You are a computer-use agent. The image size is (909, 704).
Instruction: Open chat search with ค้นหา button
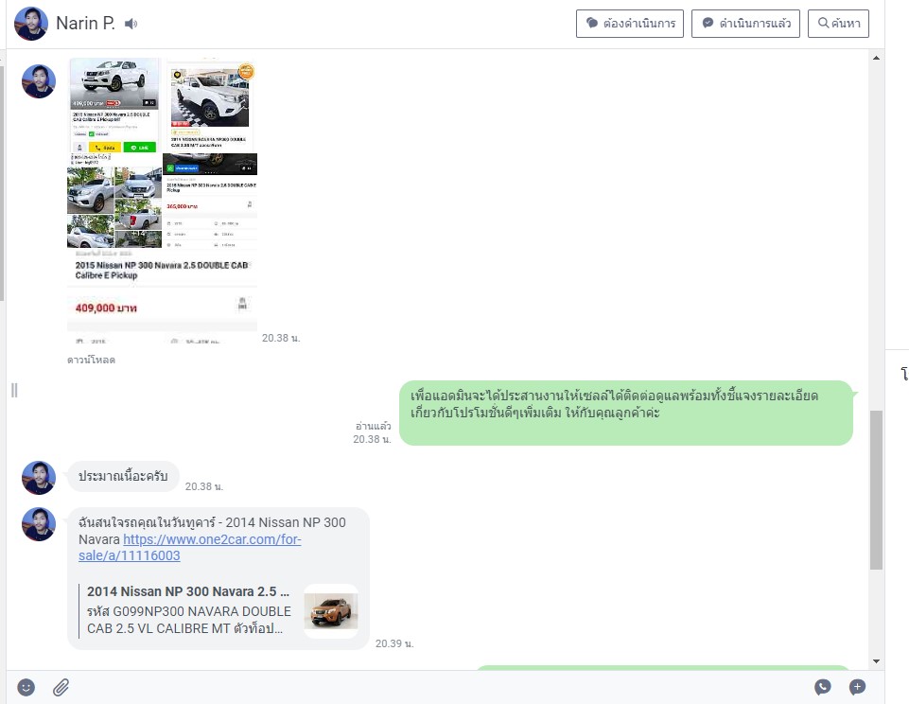pyautogui.click(x=838, y=24)
